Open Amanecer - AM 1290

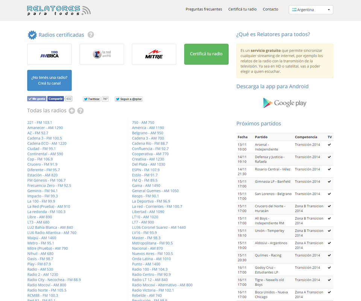45,128
